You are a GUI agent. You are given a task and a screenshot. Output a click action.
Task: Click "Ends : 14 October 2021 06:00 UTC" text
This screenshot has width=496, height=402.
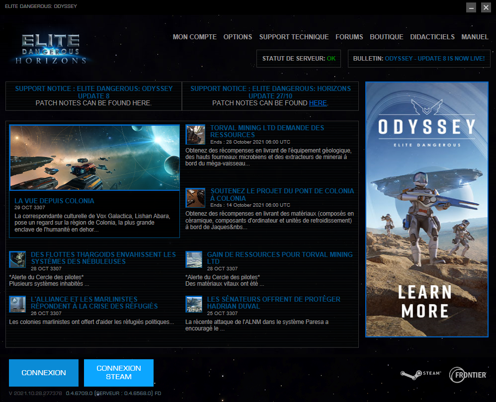[250, 205]
